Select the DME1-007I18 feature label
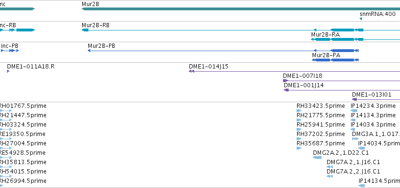This screenshot has width=400, height=188. 303,76
